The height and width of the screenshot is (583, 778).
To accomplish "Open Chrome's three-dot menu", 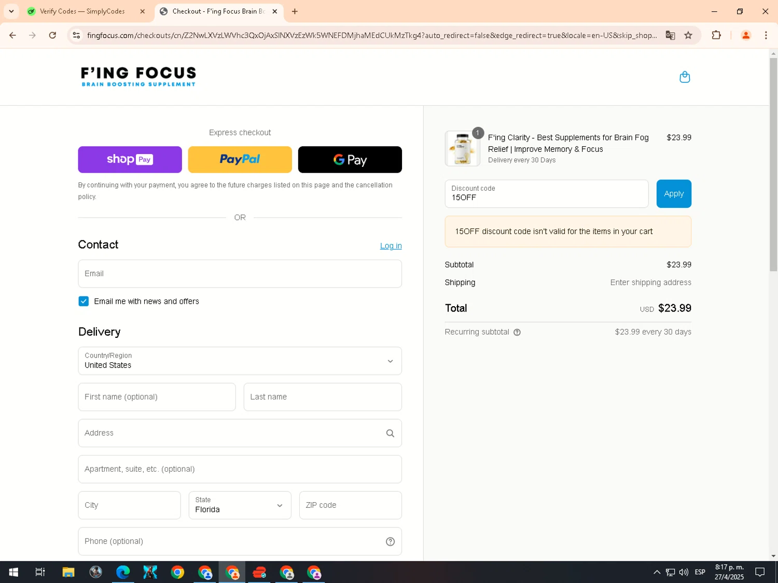I will 766,35.
